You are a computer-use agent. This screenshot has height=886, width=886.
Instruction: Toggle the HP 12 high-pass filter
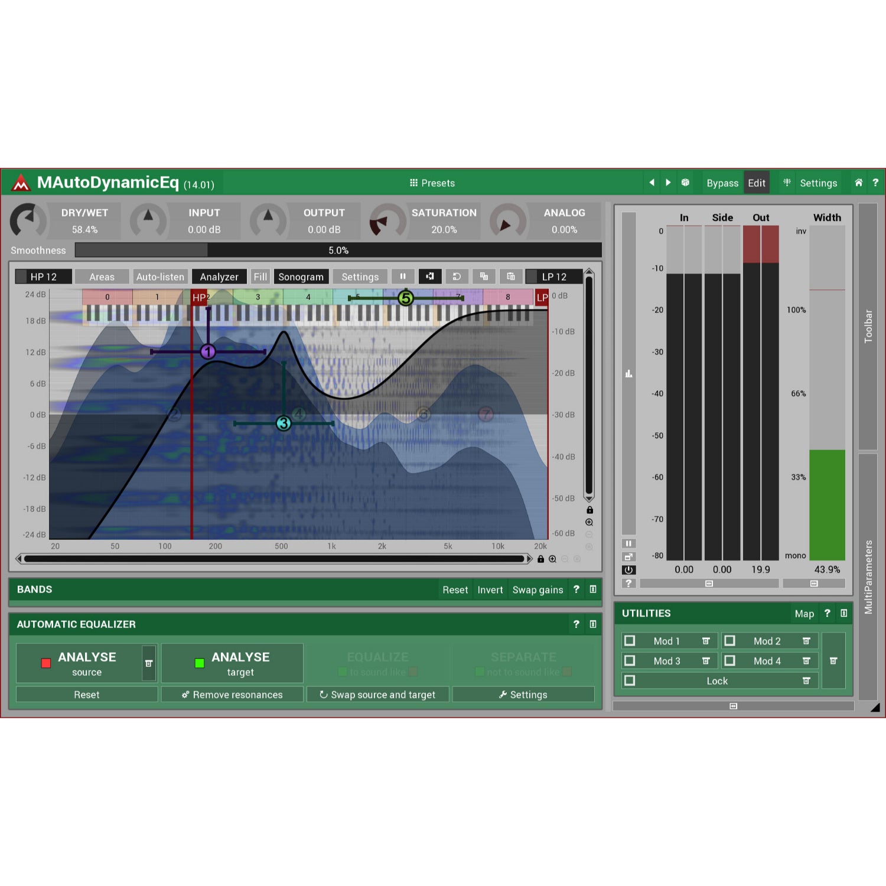pos(43,276)
